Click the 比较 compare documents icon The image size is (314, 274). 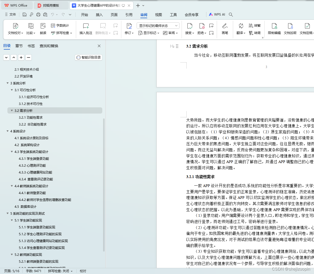click(x=31, y=26)
